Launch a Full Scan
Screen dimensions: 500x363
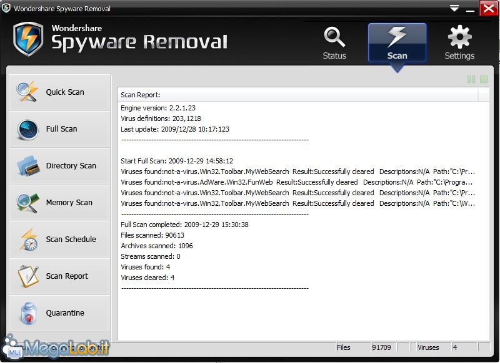click(x=59, y=130)
